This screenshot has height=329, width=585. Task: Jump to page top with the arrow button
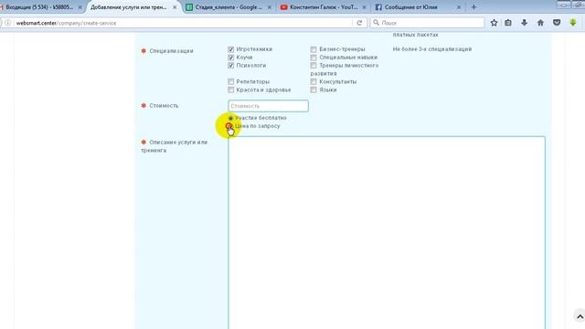coord(580,317)
